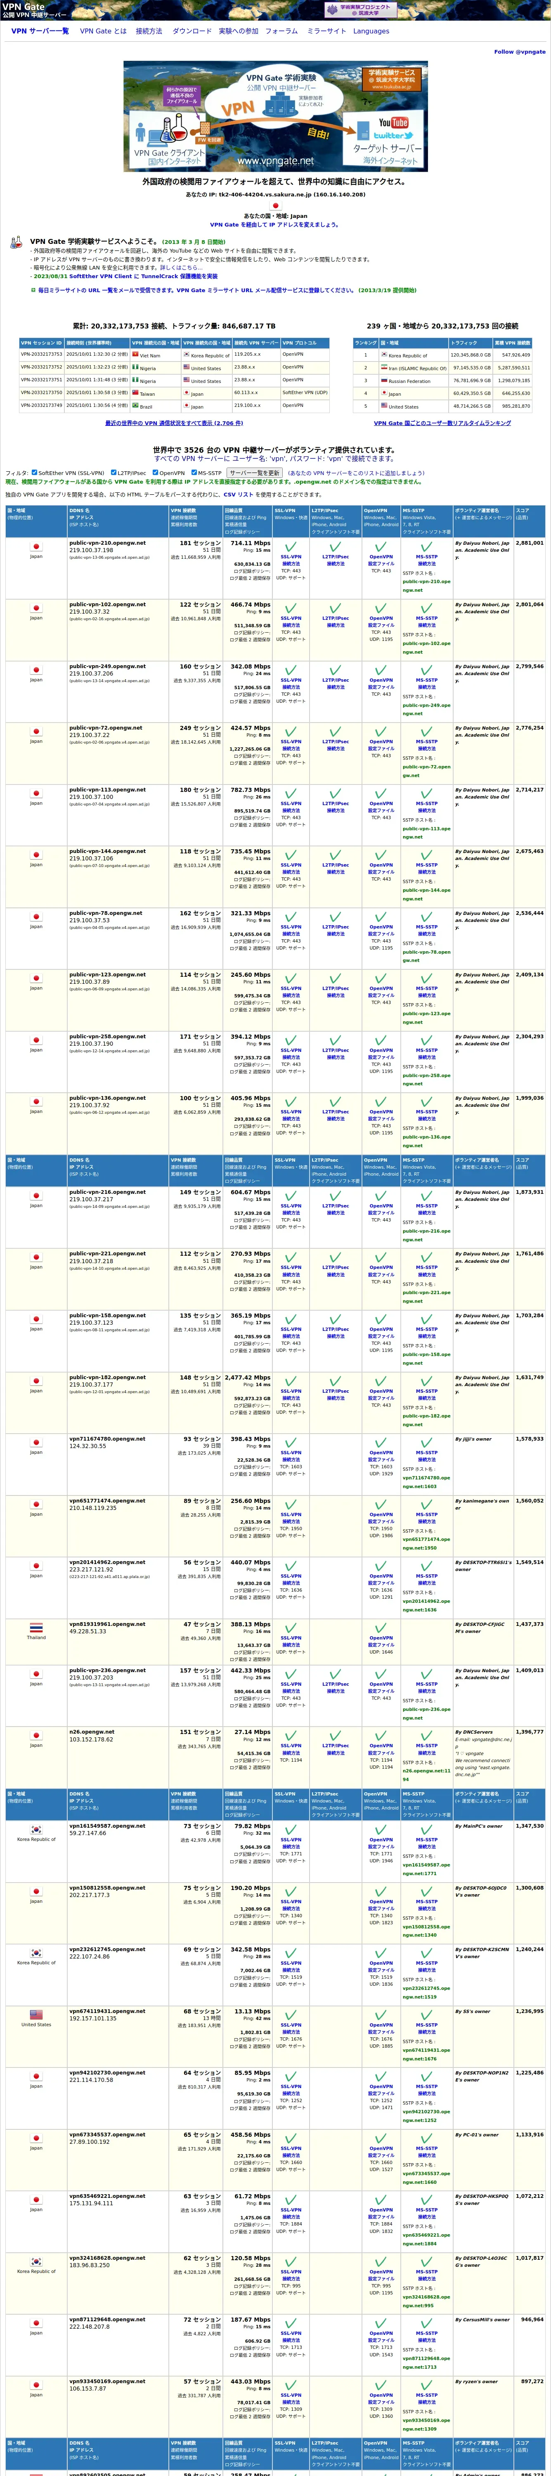The width and height of the screenshot is (551, 2476).
Task: Click the Korea flag in the ranking table
Action: point(385,354)
